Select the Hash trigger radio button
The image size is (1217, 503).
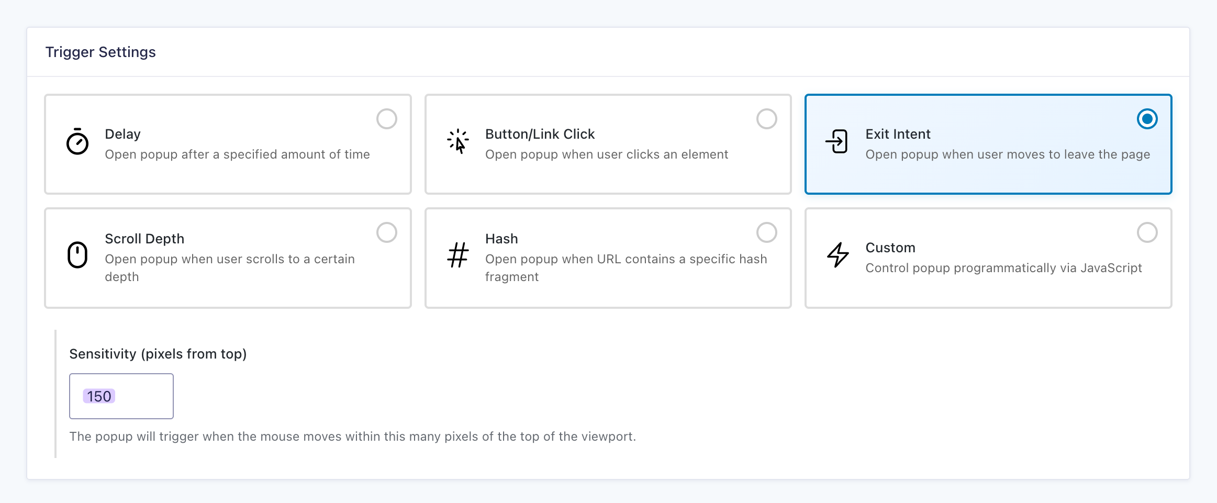(767, 232)
